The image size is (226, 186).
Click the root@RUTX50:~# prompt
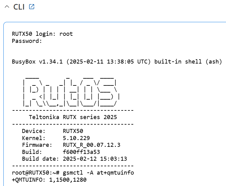pyautogui.click(x=36, y=173)
